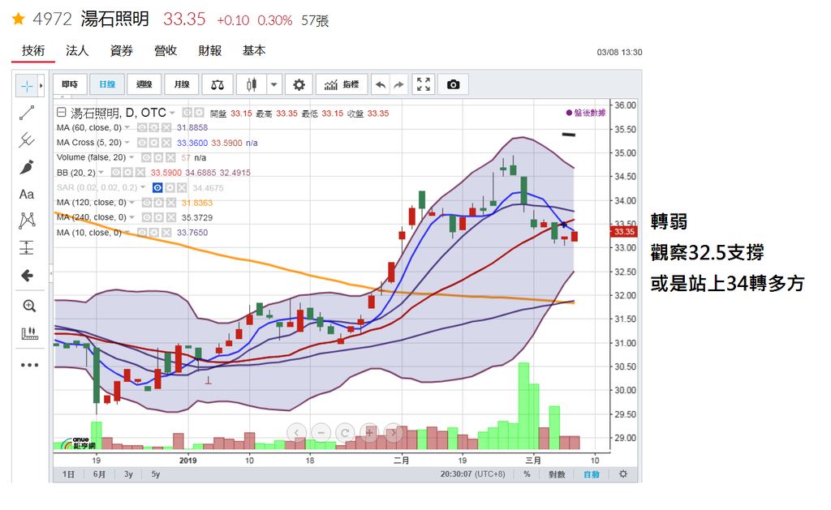Choose the brush drawing tool
This screenshot has height=510, width=831.
(27, 167)
